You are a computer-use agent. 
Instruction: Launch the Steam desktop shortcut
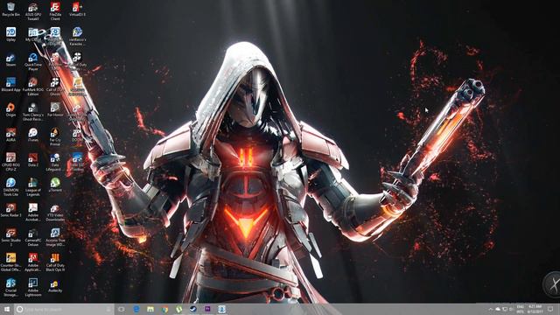[10, 59]
